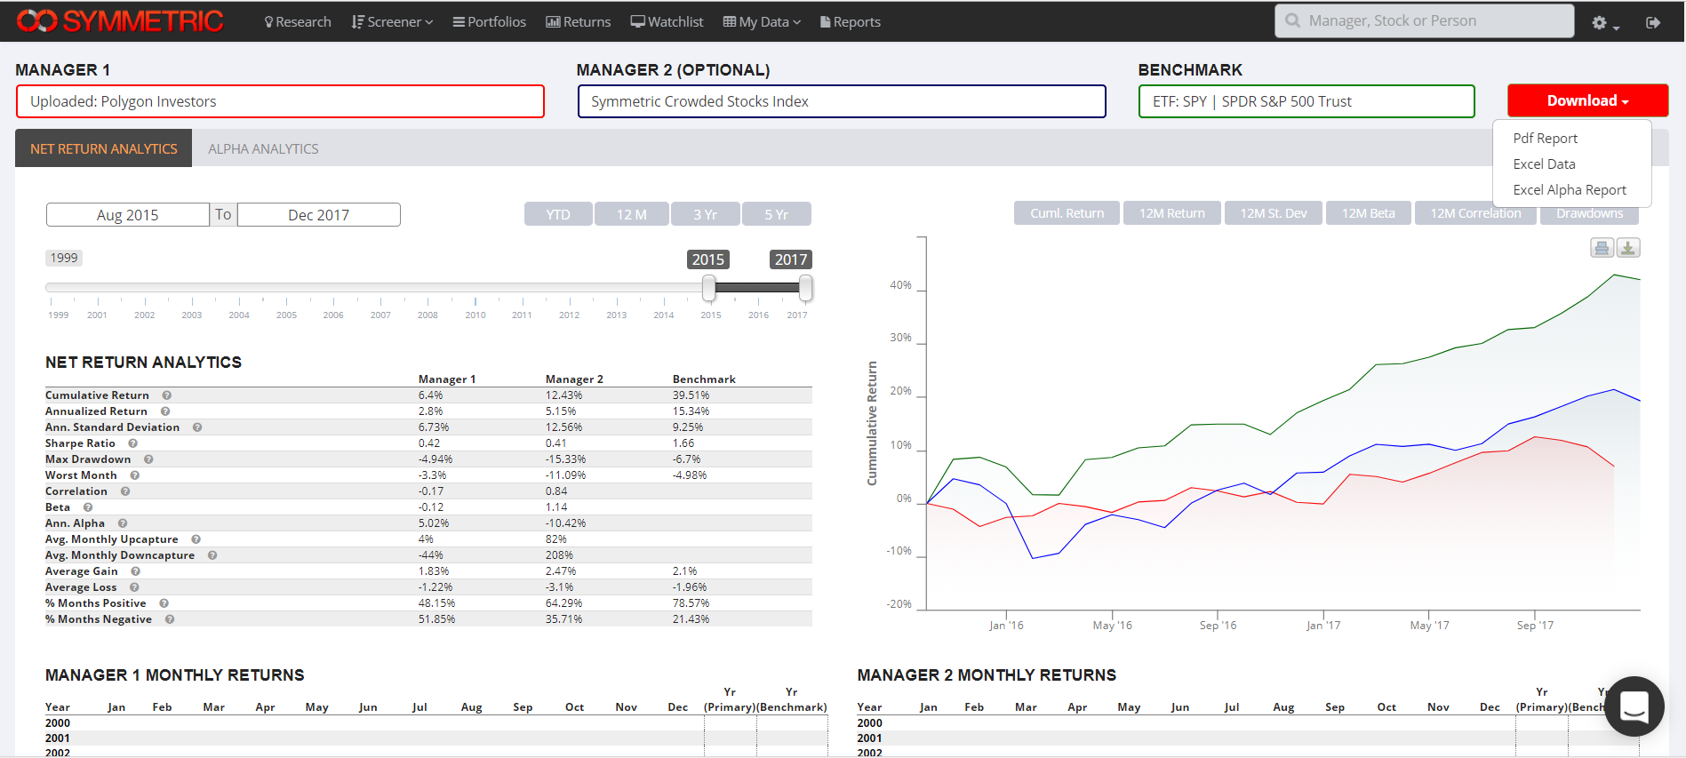This screenshot has height=758, width=1686.
Task: Show the 12M Correlation chart
Action: (1475, 213)
